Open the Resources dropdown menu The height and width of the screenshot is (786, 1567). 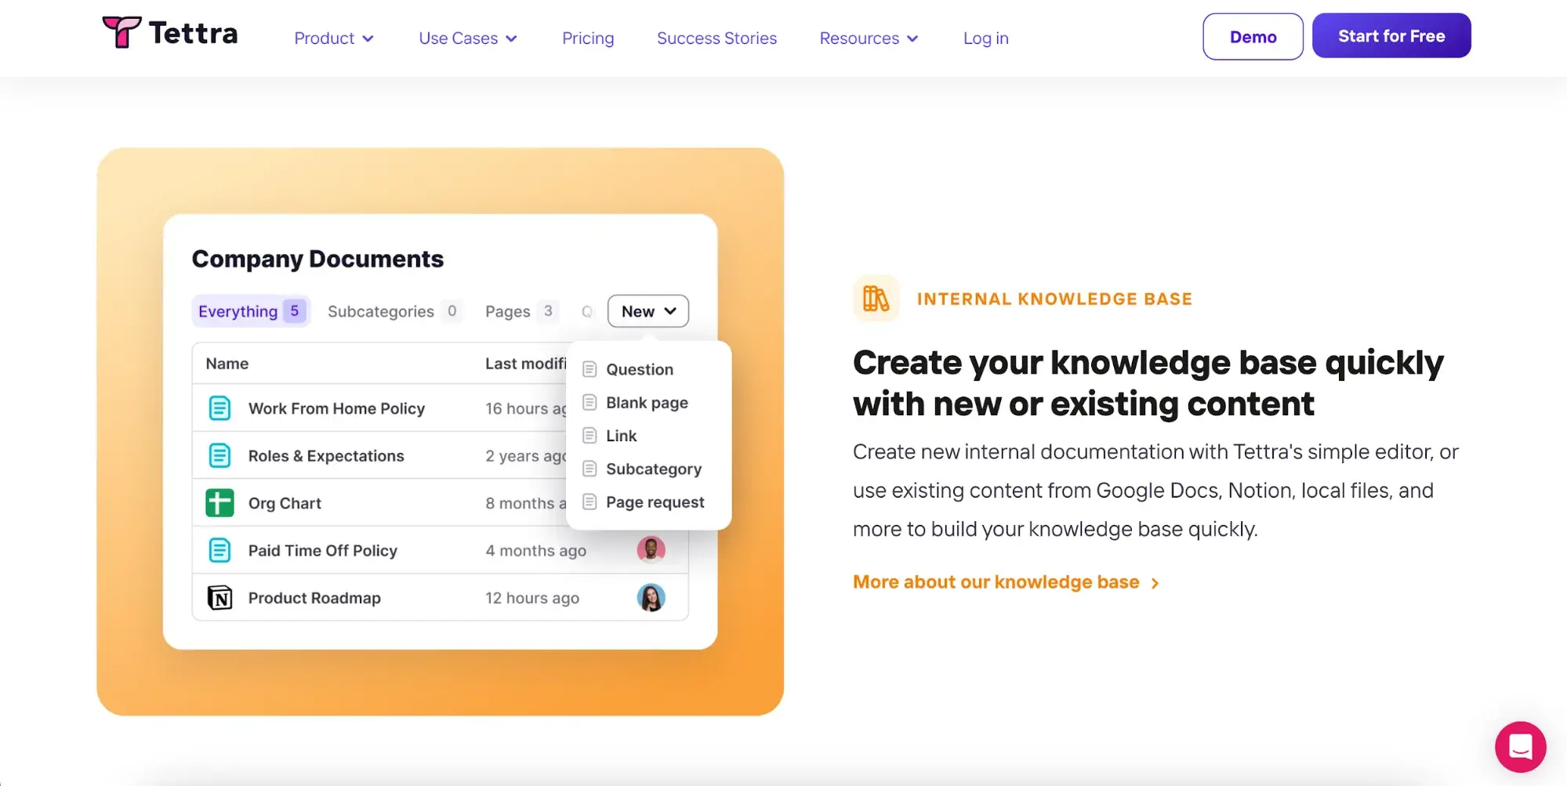click(x=868, y=38)
